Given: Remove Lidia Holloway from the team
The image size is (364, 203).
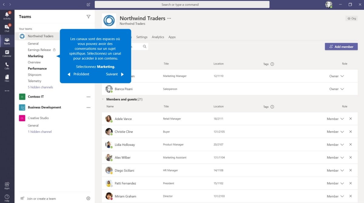Looking at the screenshot, I should tap(351, 145).
